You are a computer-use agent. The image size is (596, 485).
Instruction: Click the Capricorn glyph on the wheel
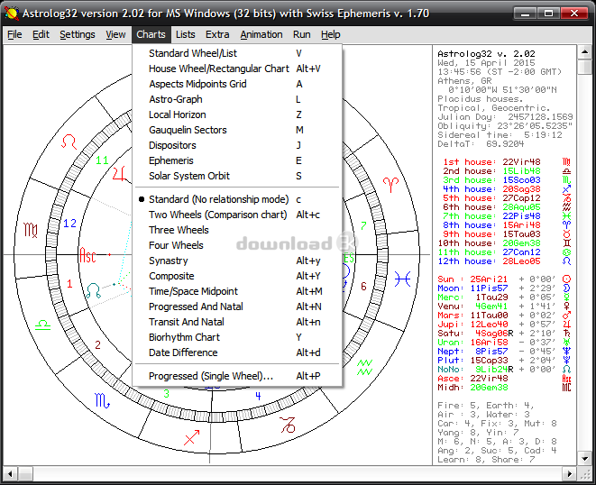coord(288,425)
